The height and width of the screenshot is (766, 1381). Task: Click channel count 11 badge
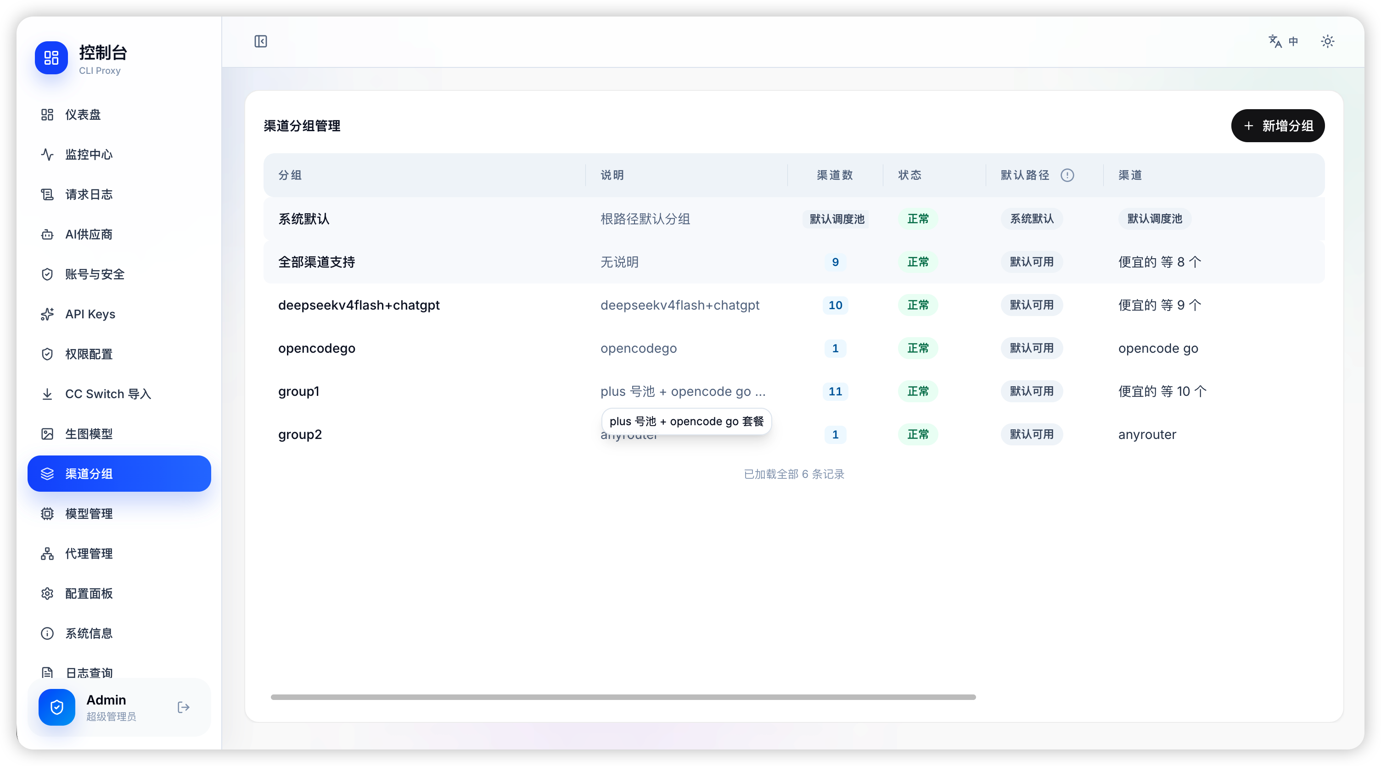[835, 392]
